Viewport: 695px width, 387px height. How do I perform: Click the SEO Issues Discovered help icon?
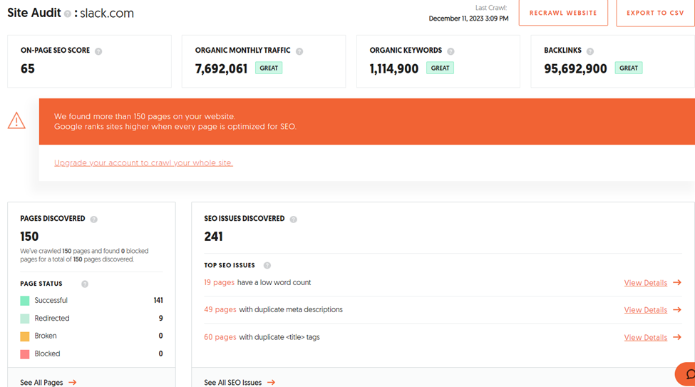293,220
